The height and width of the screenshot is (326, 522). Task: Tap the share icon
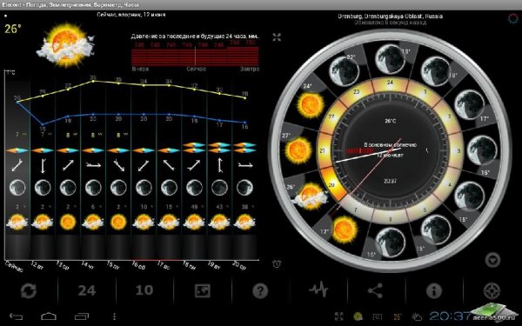click(376, 290)
